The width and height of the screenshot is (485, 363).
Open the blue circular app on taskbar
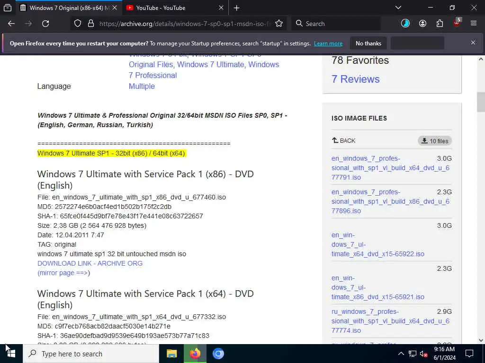pyautogui.click(x=218, y=354)
